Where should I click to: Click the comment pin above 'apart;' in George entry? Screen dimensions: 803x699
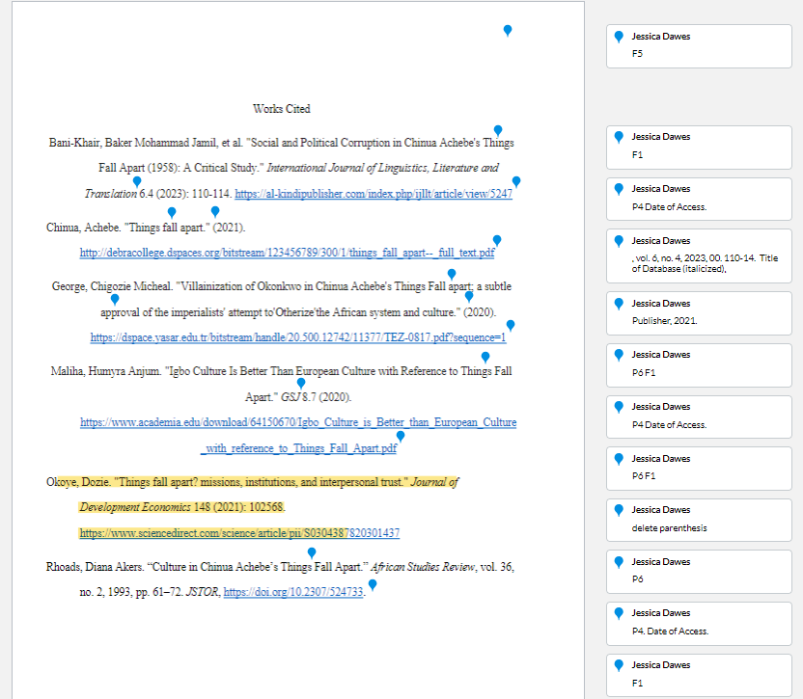(452, 274)
